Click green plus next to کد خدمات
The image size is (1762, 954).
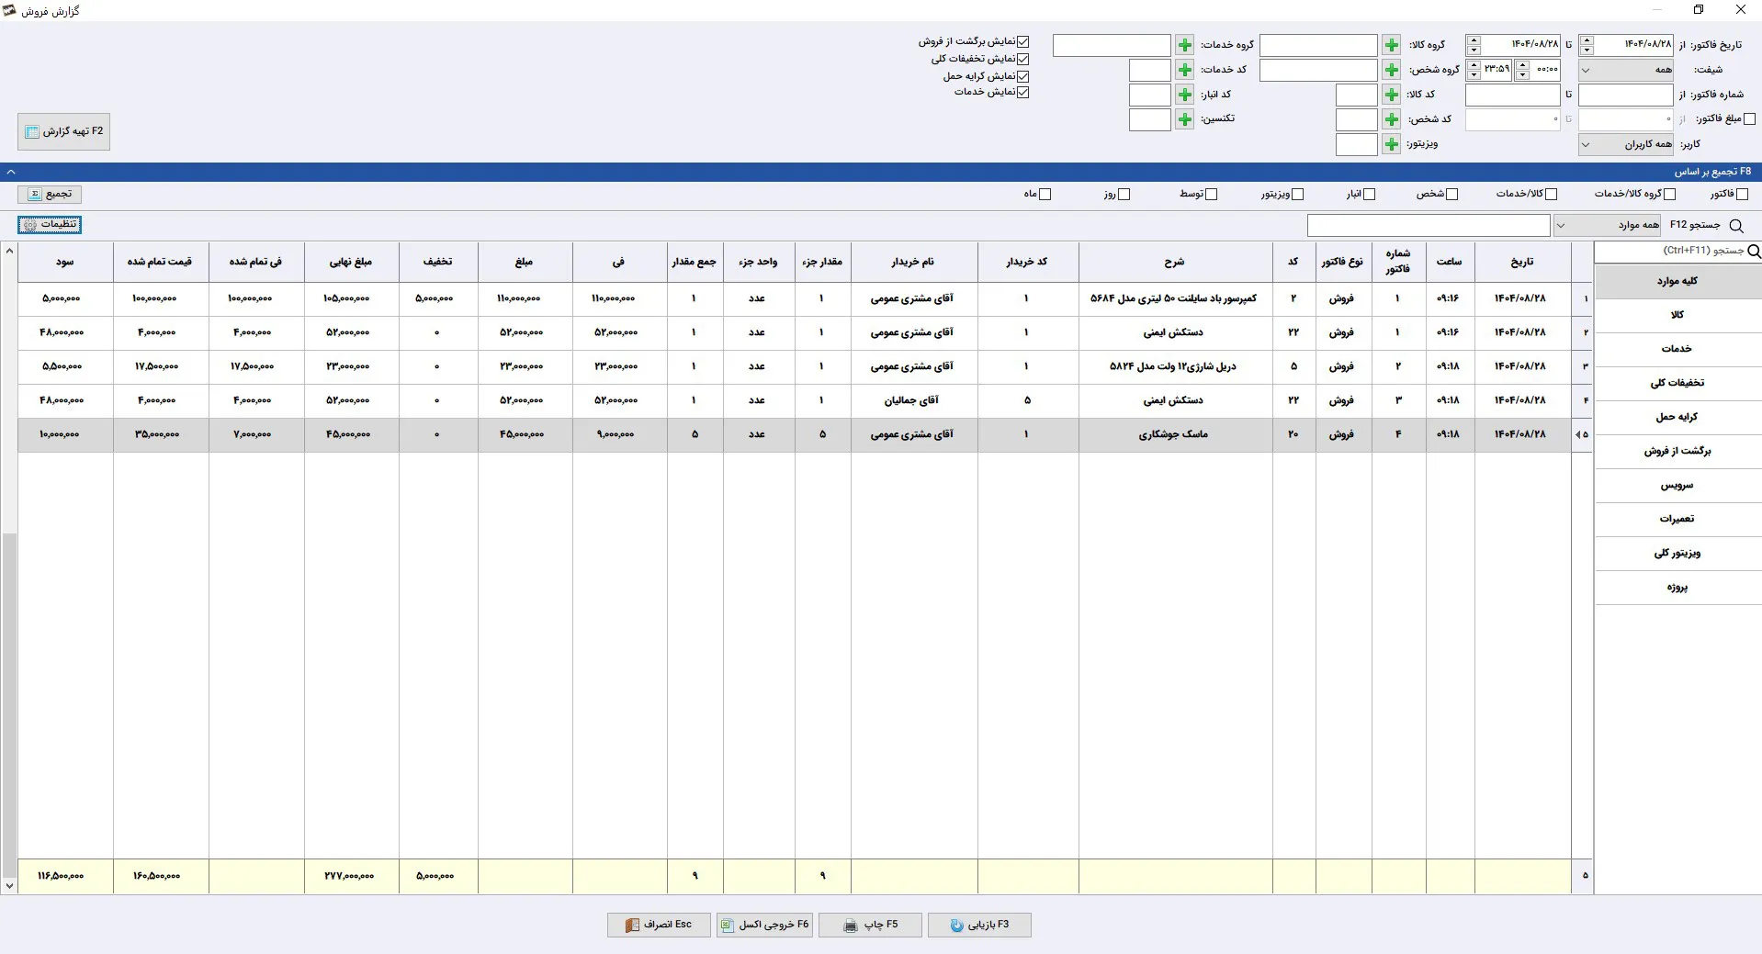[1184, 70]
